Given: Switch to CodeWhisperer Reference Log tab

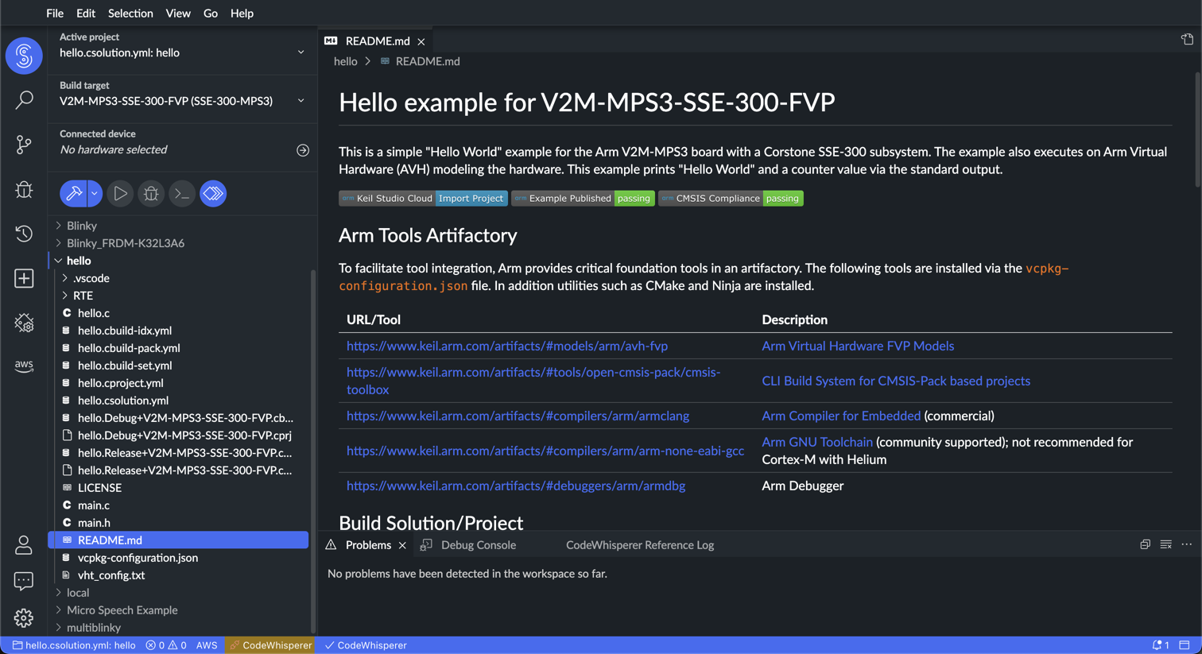Looking at the screenshot, I should (x=640, y=545).
